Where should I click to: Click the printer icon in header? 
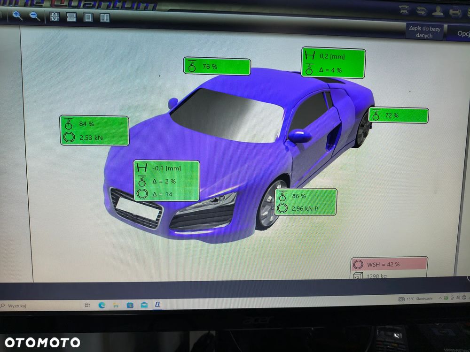(x=455, y=12)
